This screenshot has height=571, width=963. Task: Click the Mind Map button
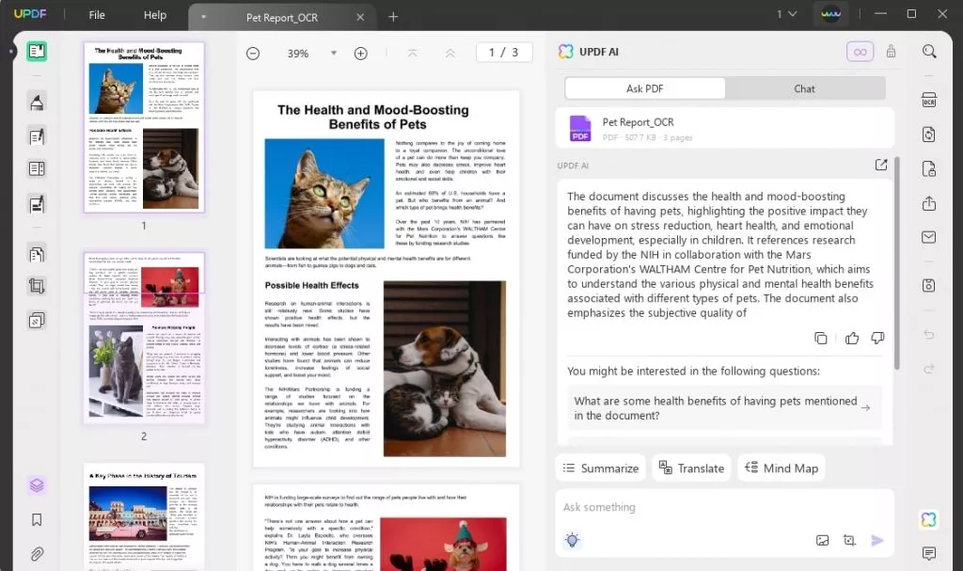tap(781, 468)
